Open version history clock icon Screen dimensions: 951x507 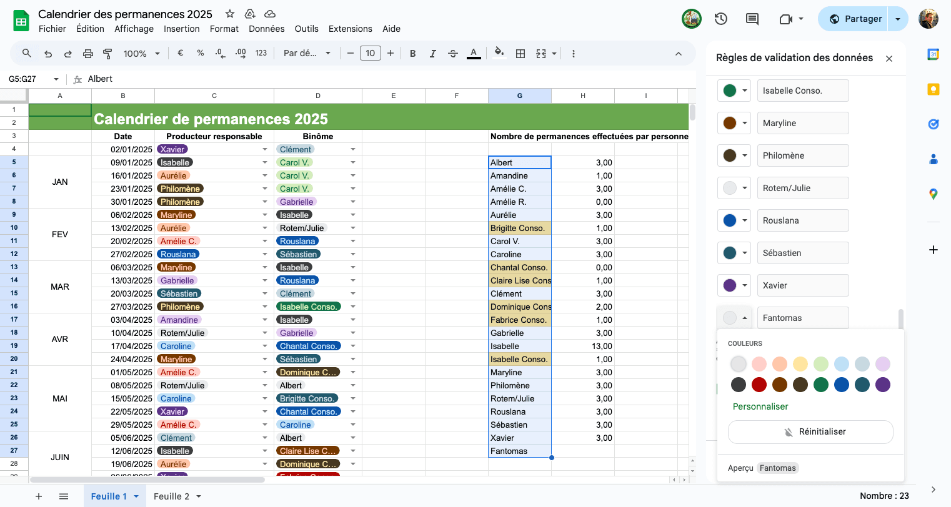point(721,19)
